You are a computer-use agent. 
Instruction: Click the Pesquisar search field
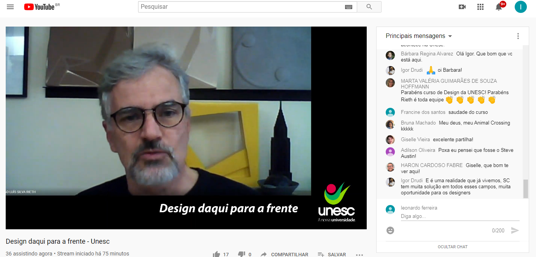[x=242, y=7]
